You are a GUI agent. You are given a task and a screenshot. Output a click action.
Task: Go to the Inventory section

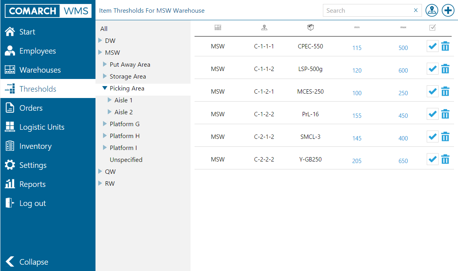(35, 146)
